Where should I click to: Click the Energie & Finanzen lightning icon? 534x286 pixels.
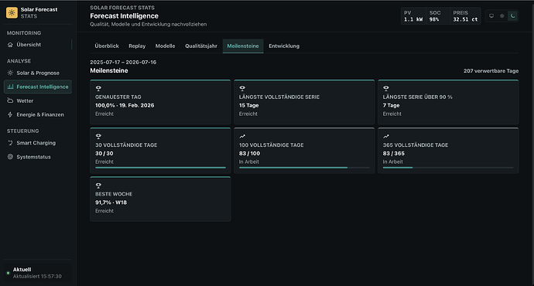(10, 114)
